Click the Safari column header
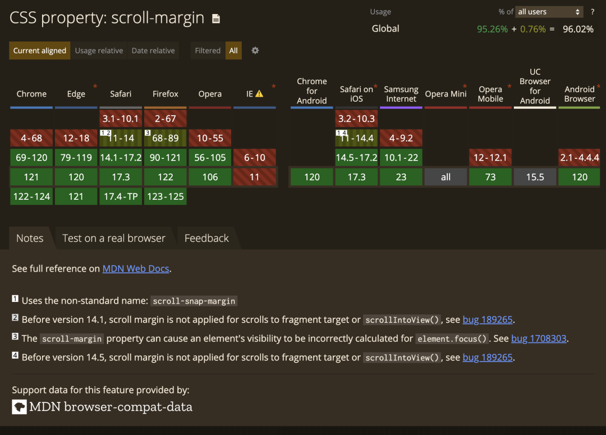This screenshot has width=606, height=435. tap(121, 94)
